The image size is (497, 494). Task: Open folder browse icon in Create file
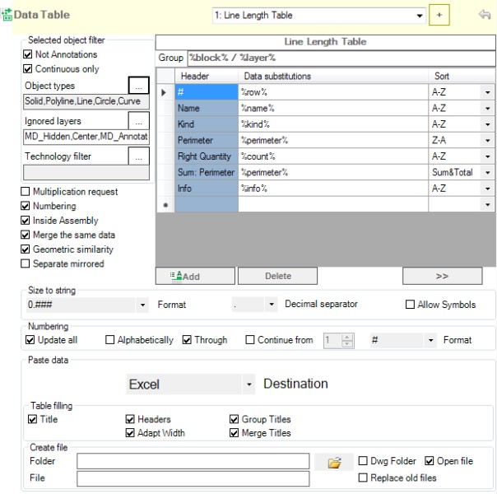pos(334,463)
